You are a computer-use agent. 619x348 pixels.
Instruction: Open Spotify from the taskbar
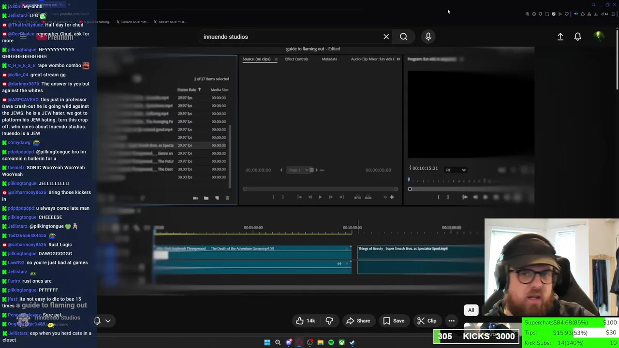331,342
